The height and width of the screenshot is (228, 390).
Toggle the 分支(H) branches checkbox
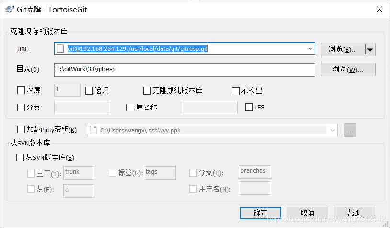coord(193,173)
